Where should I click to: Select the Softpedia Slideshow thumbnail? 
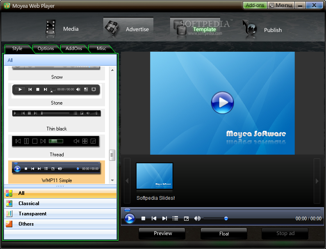155,176
